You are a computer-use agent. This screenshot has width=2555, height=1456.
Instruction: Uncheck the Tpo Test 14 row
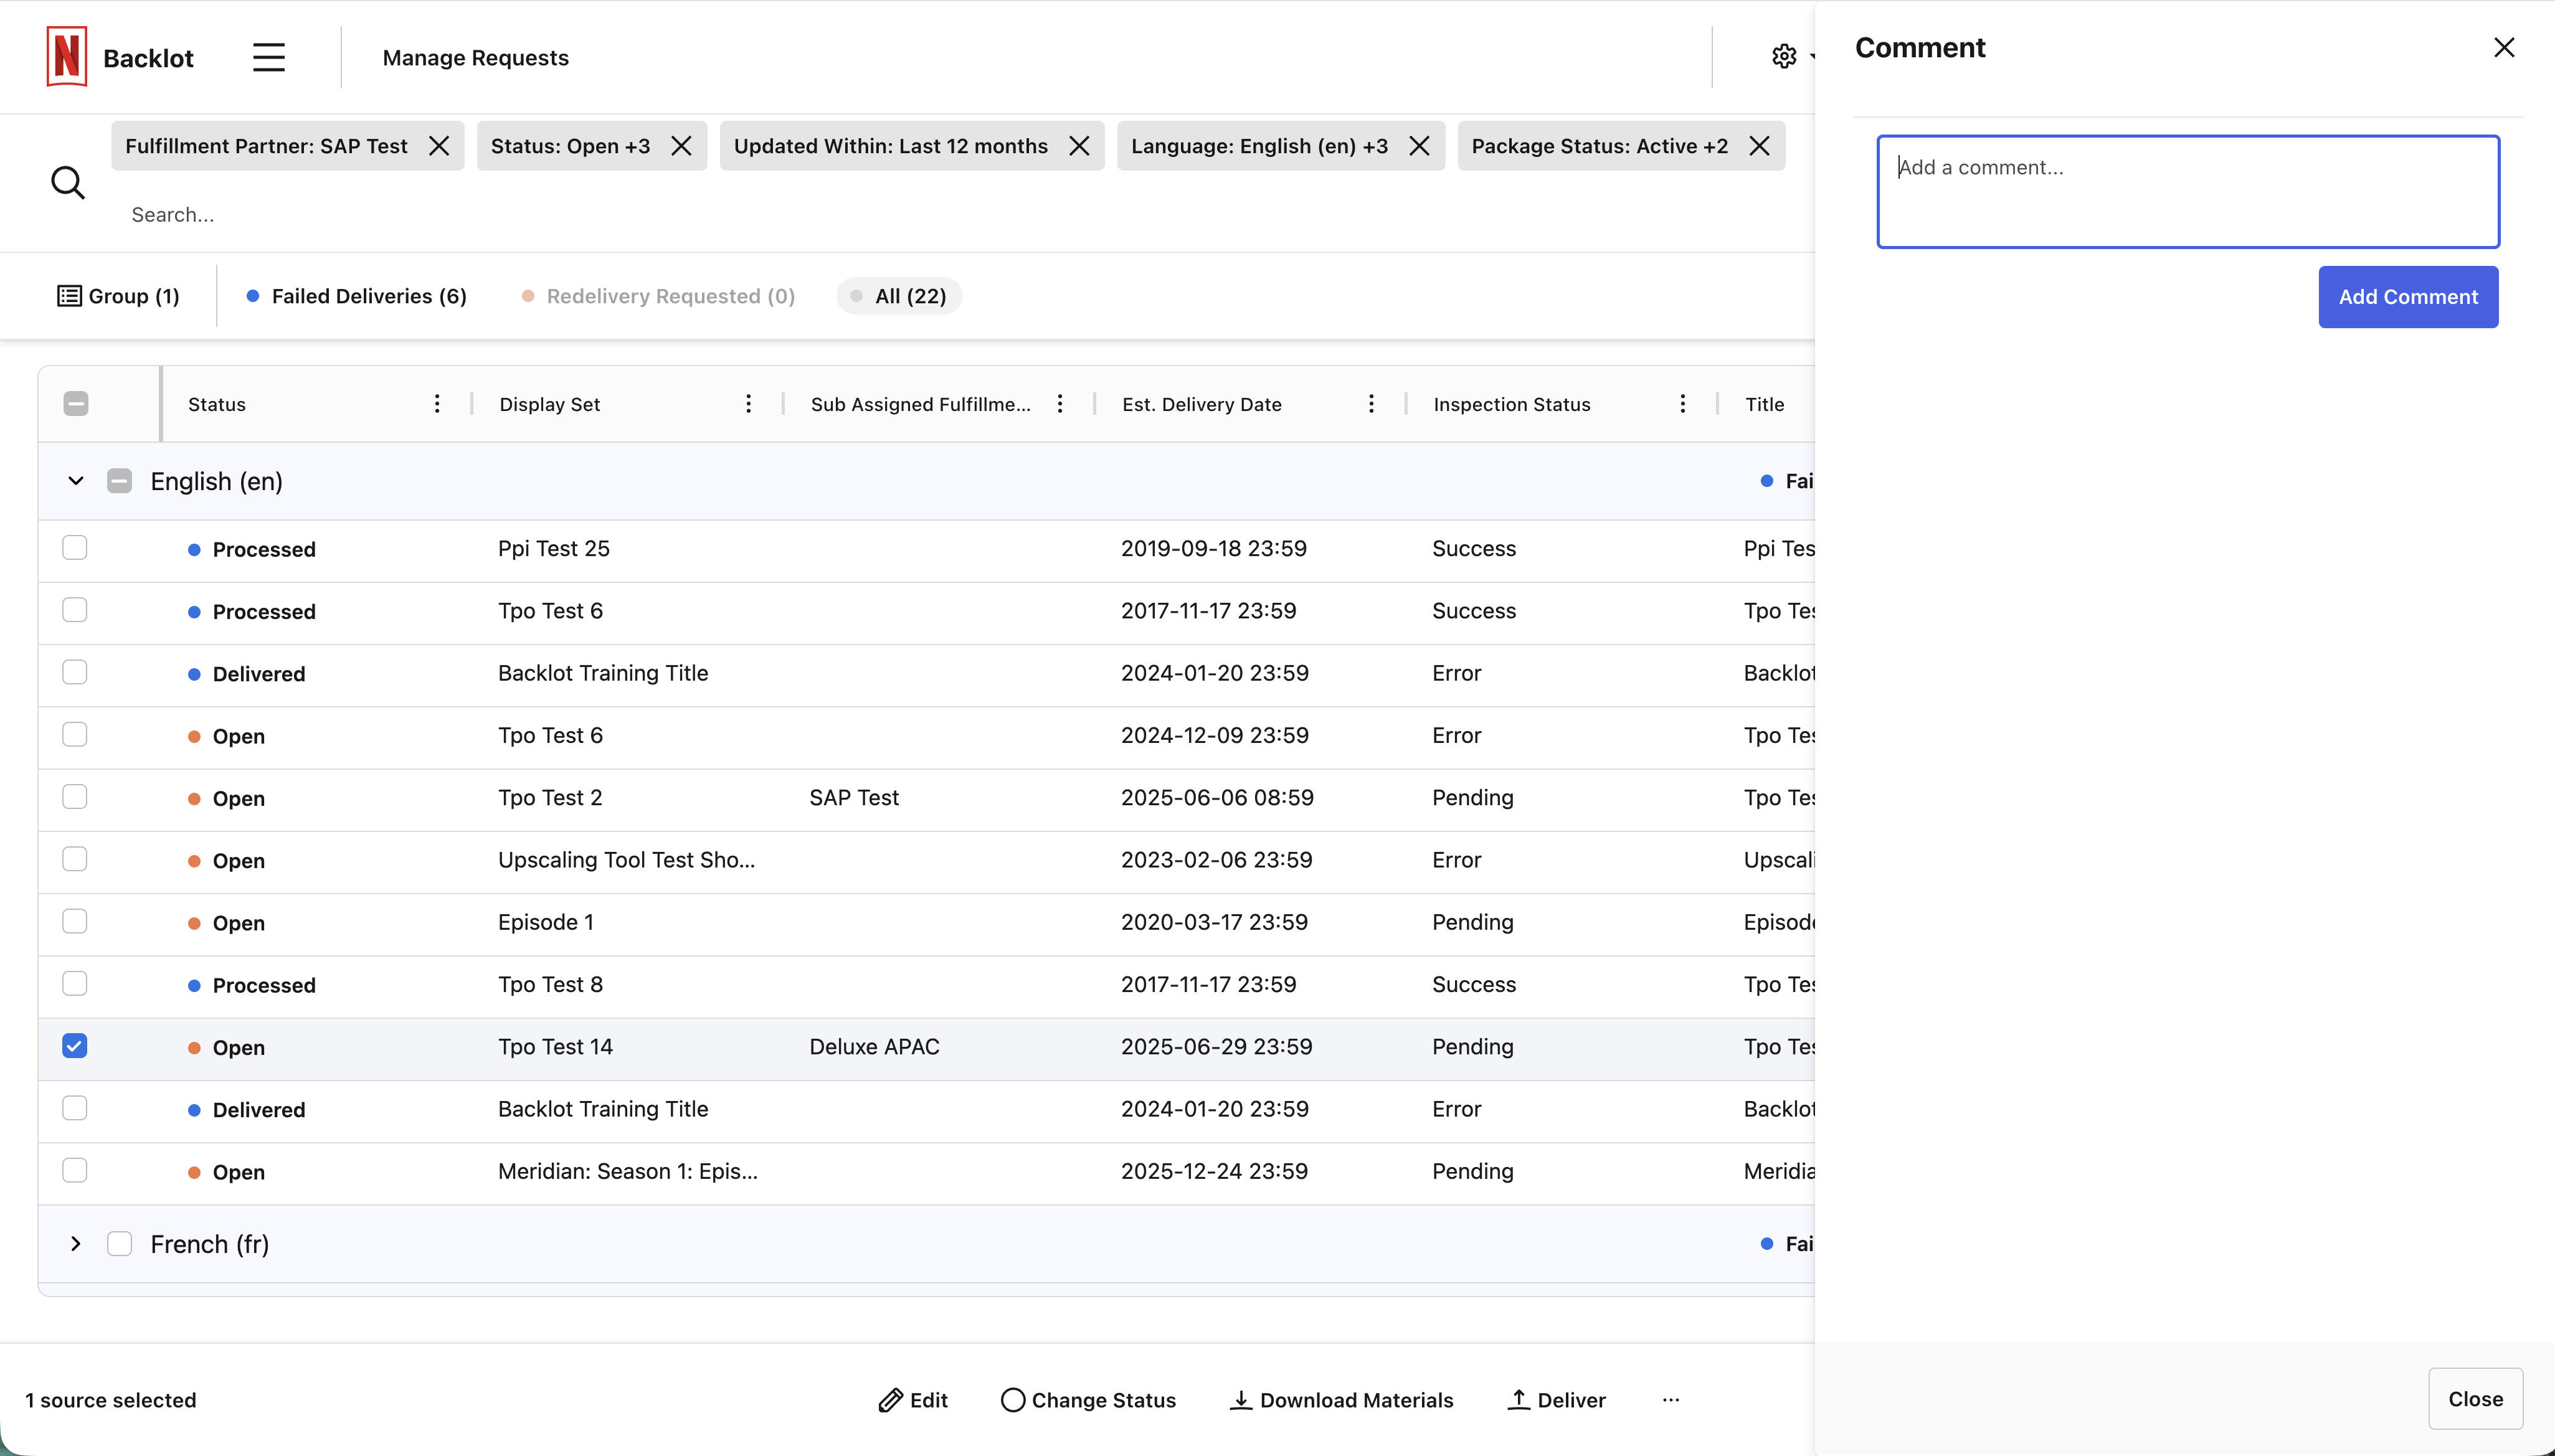coord(75,1046)
